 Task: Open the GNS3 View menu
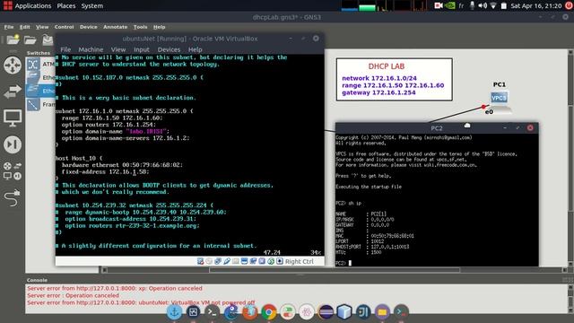[42, 27]
